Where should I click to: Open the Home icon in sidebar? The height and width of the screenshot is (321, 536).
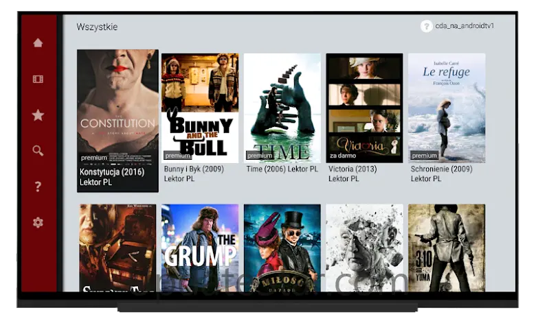pos(38,43)
